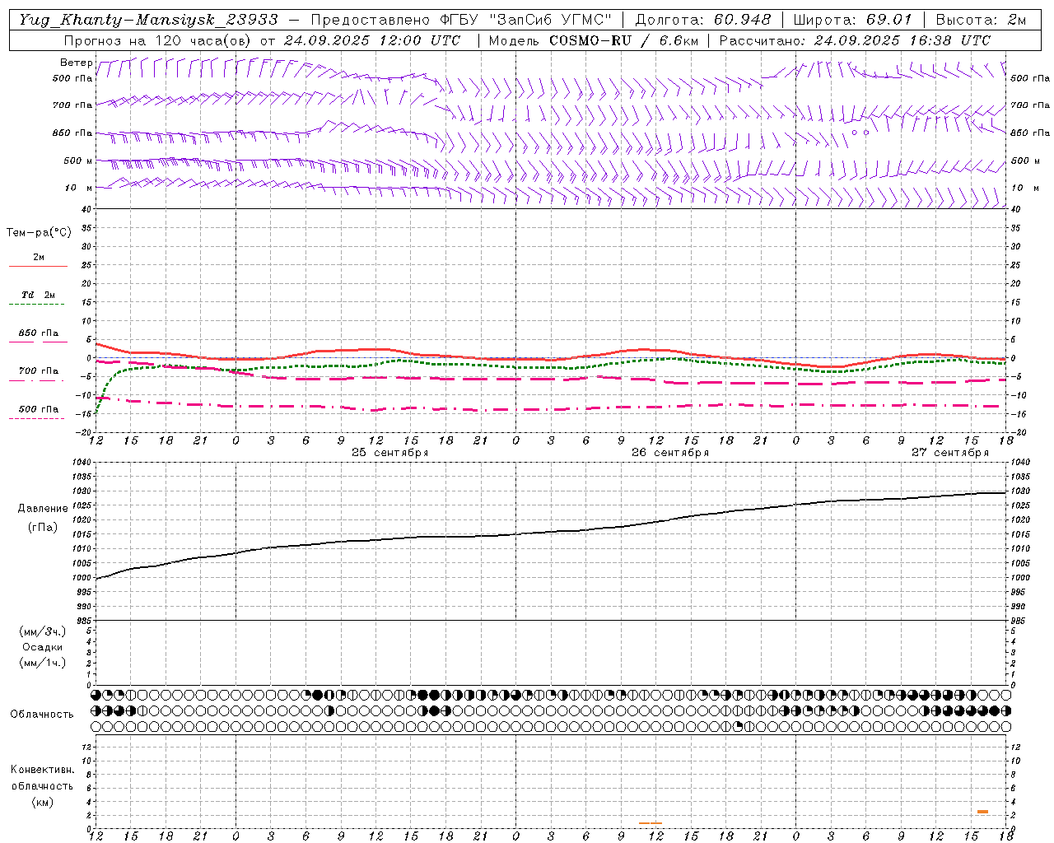Click the Тем-ра(°C) axis title
This screenshot has height=843, width=1054.
tap(39, 233)
